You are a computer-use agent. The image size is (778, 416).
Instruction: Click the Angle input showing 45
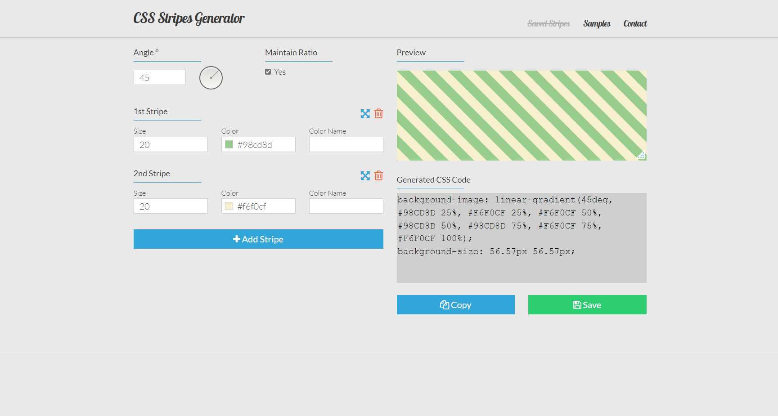coord(159,77)
